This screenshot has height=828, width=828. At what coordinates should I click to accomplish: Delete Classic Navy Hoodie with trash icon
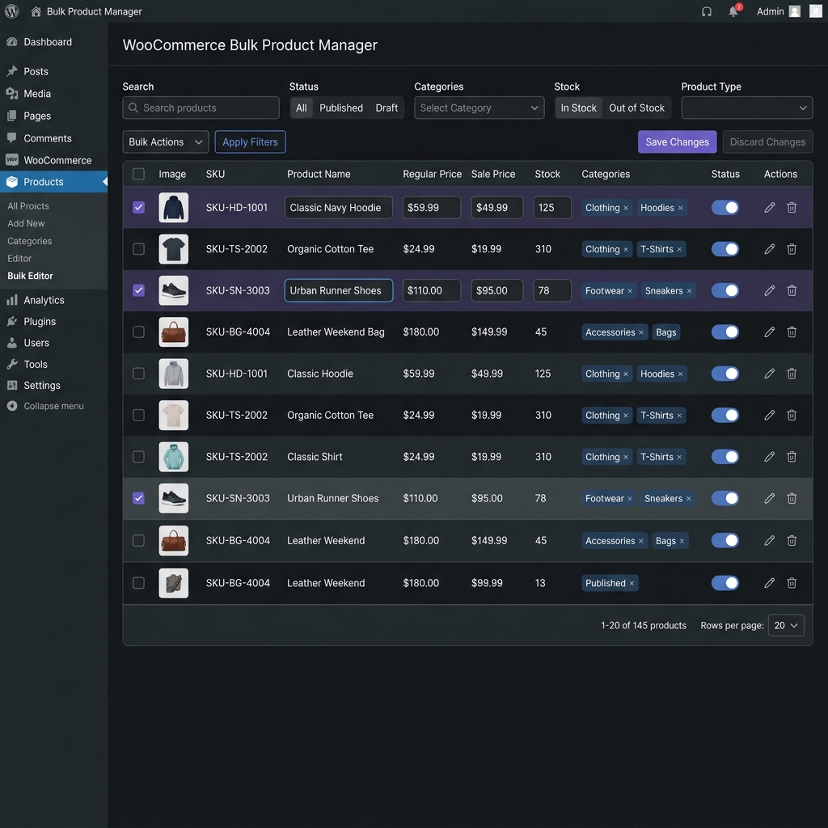point(792,208)
